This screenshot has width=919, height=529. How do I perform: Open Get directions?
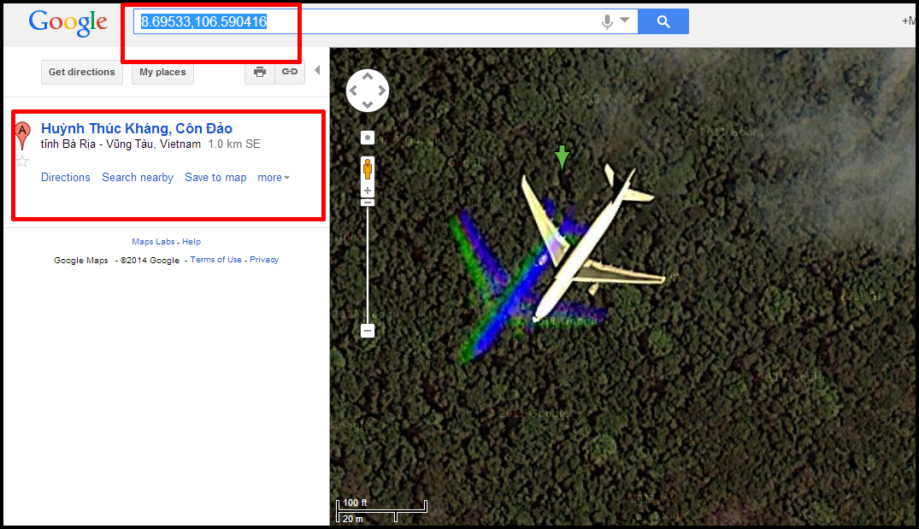(82, 72)
